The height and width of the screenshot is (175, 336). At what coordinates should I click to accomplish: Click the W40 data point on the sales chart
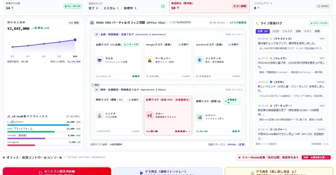click(75, 40)
